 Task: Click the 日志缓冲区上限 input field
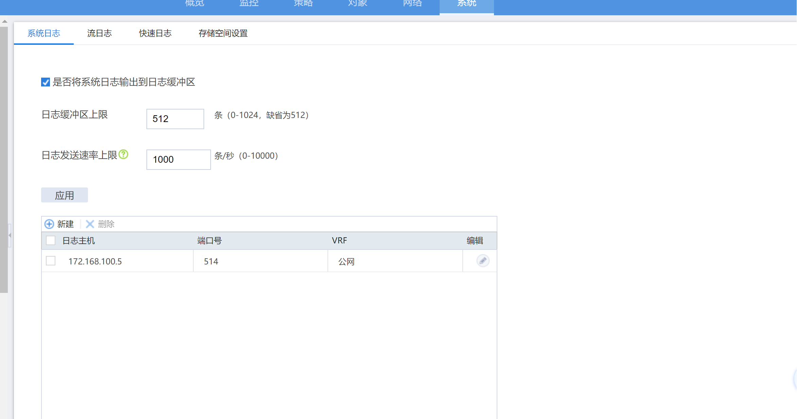click(x=175, y=119)
